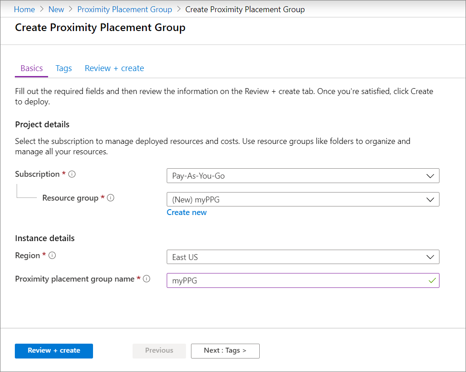The width and height of the screenshot is (466, 372).
Task: Select the Basics tab
Action: pyautogui.click(x=31, y=68)
